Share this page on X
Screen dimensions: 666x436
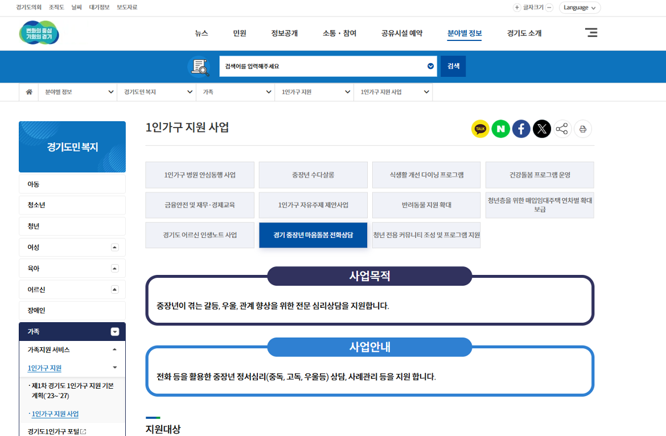click(541, 129)
